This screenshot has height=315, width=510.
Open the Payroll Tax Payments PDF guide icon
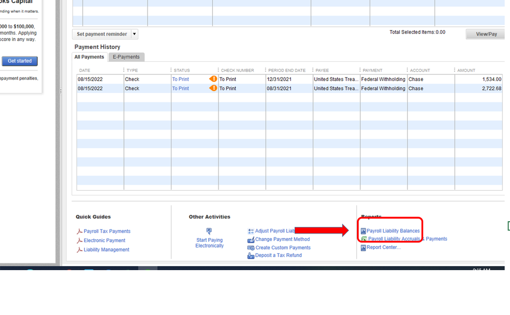(79, 231)
